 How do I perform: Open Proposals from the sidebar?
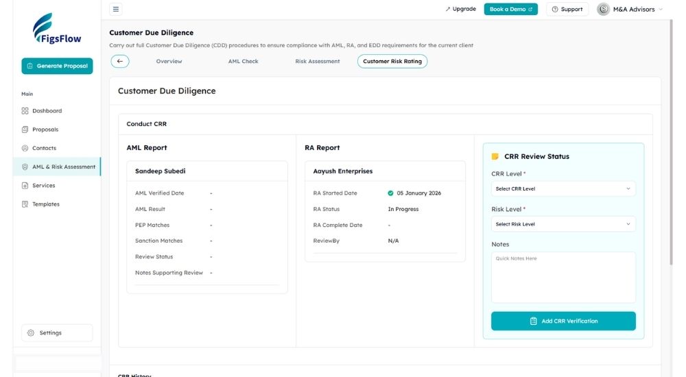(x=57, y=130)
